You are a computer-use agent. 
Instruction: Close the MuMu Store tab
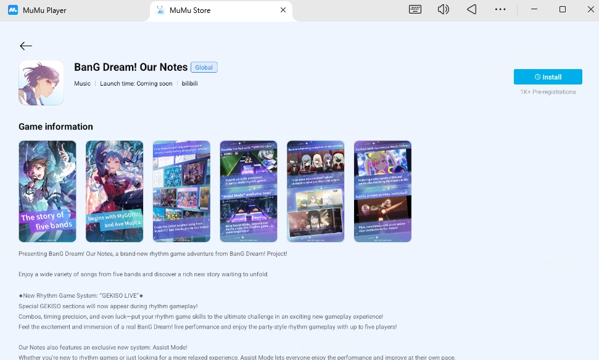pos(283,10)
